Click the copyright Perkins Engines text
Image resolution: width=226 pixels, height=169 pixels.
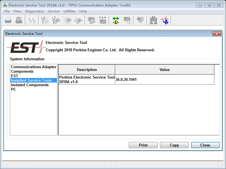tap(100, 50)
